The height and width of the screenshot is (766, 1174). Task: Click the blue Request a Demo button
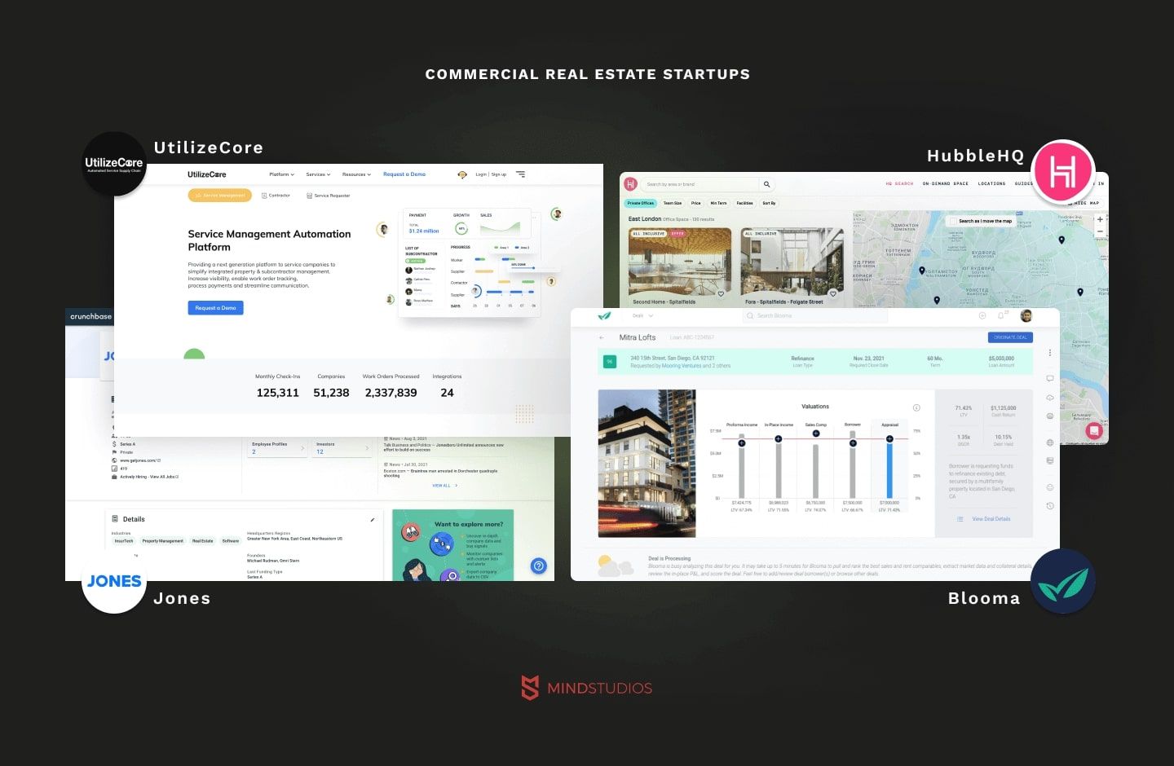coord(215,308)
